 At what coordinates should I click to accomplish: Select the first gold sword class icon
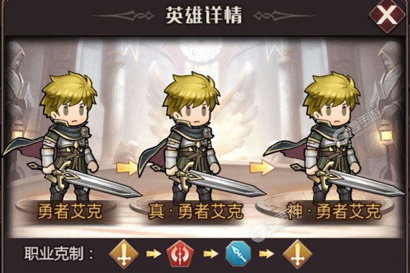tap(124, 254)
